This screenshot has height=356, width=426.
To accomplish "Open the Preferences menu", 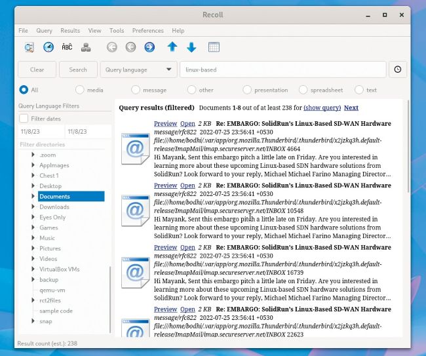I will coord(147,31).
